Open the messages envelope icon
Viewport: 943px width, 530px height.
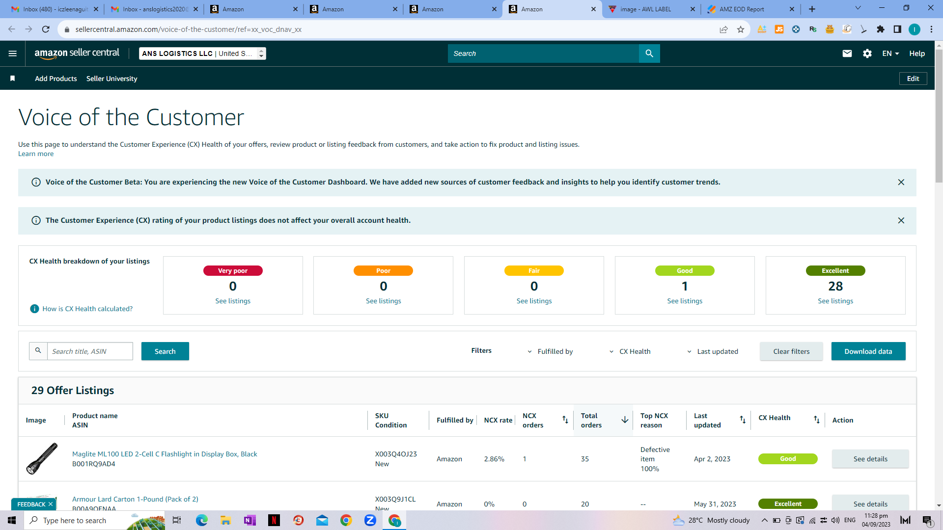pos(847,53)
